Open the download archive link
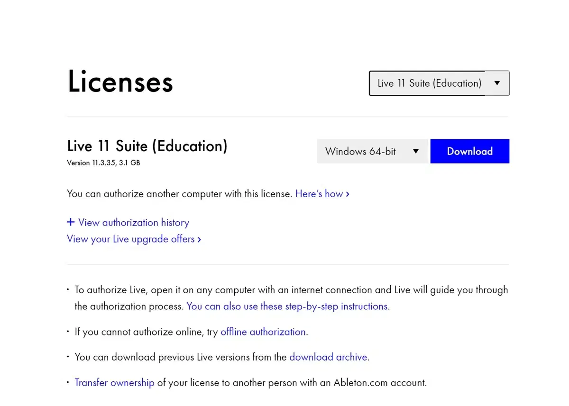 pos(328,357)
